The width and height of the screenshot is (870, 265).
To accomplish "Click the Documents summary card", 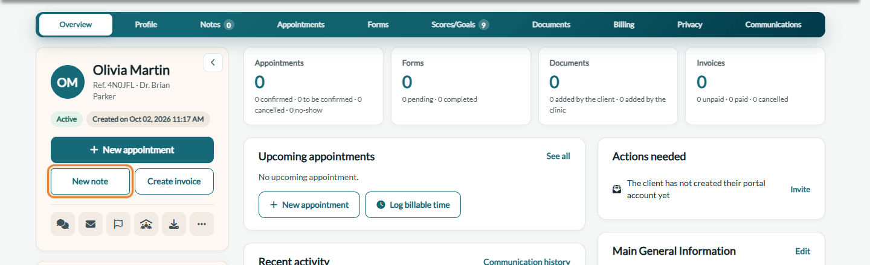I will click(608, 86).
